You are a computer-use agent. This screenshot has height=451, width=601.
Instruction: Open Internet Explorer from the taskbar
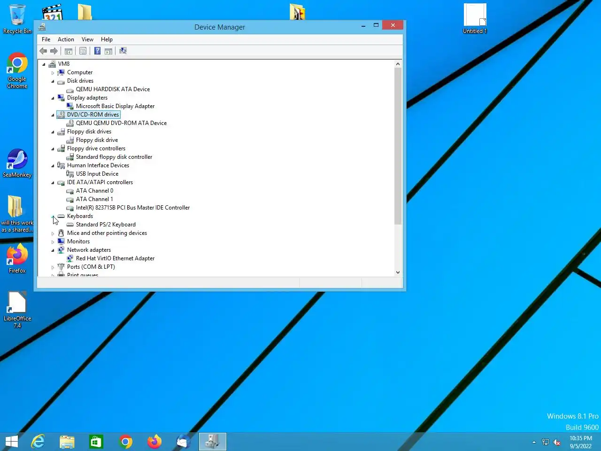click(38, 442)
